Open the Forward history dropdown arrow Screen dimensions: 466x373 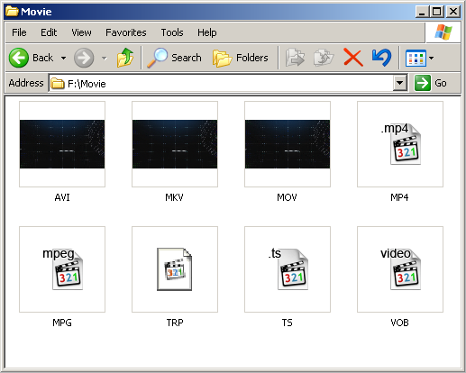(104, 58)
